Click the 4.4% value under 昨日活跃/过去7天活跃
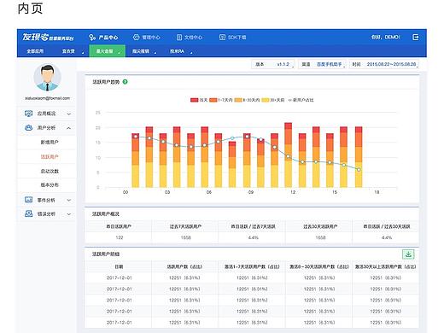Viewport: 444px width, 333px height. point(253,237)
